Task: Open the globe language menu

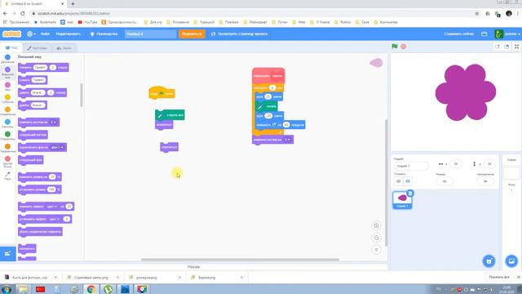Action: coord(31,33)
